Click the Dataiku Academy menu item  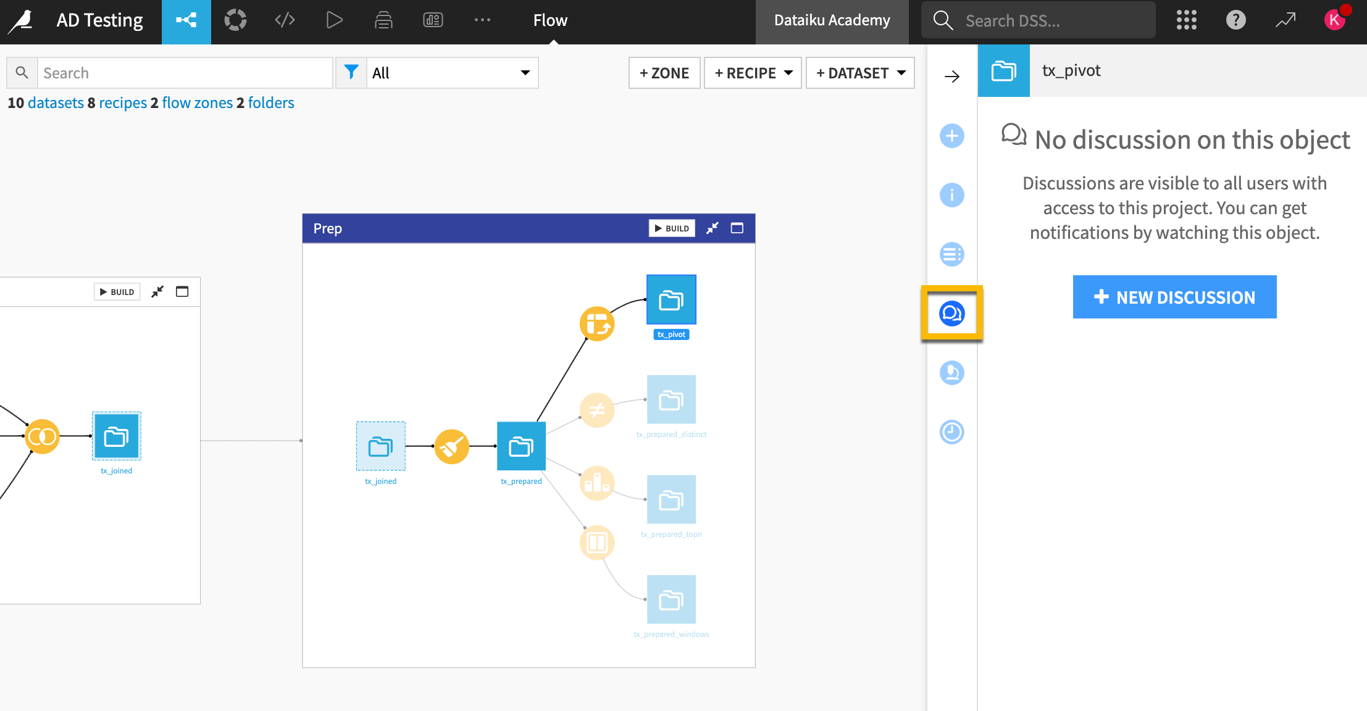832,20
